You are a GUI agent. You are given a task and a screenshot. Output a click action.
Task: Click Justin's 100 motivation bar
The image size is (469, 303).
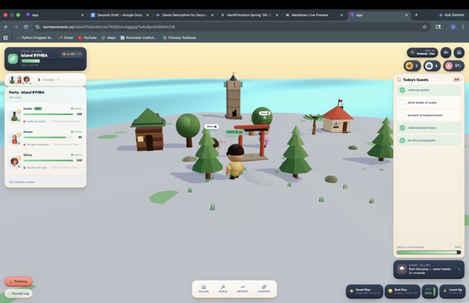point(48,114)
